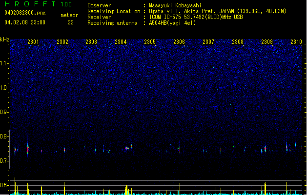This screenshot has width=307, height=195.
Task: Click the 0.7 kHz axis label
Action: pos(4,161)
